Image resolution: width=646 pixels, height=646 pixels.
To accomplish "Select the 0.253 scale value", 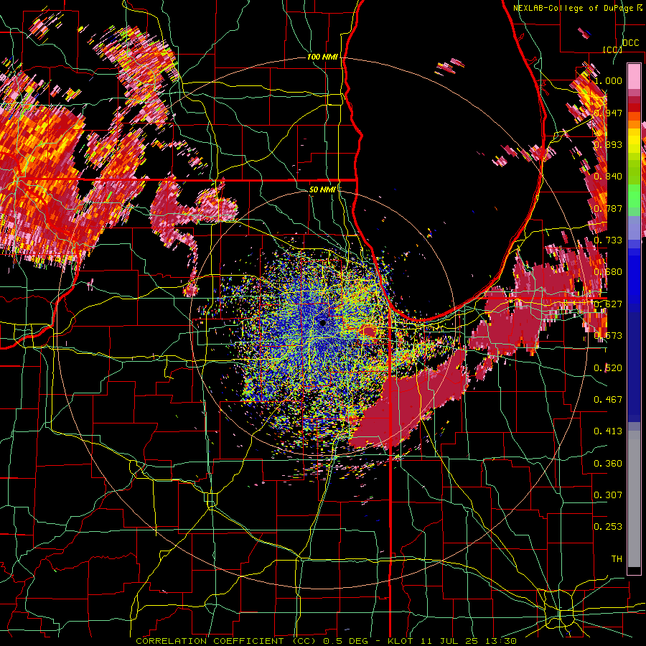I will pyautogui.click(x=608, y=527).
